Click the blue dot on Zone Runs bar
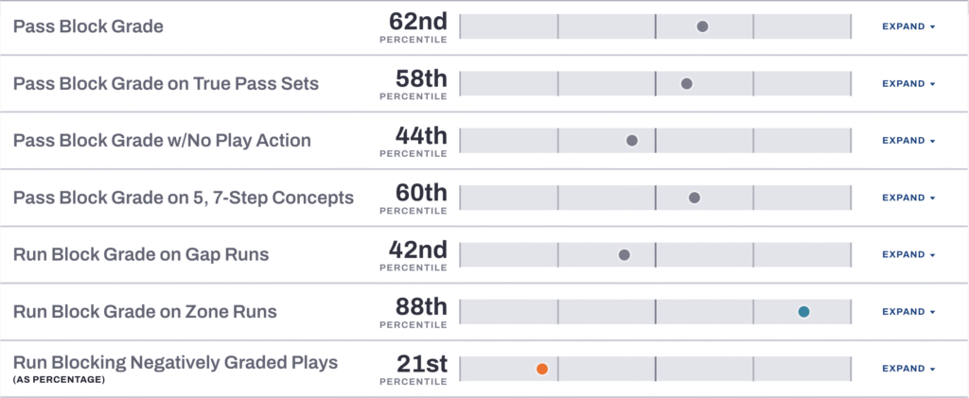 pos(803,311)
